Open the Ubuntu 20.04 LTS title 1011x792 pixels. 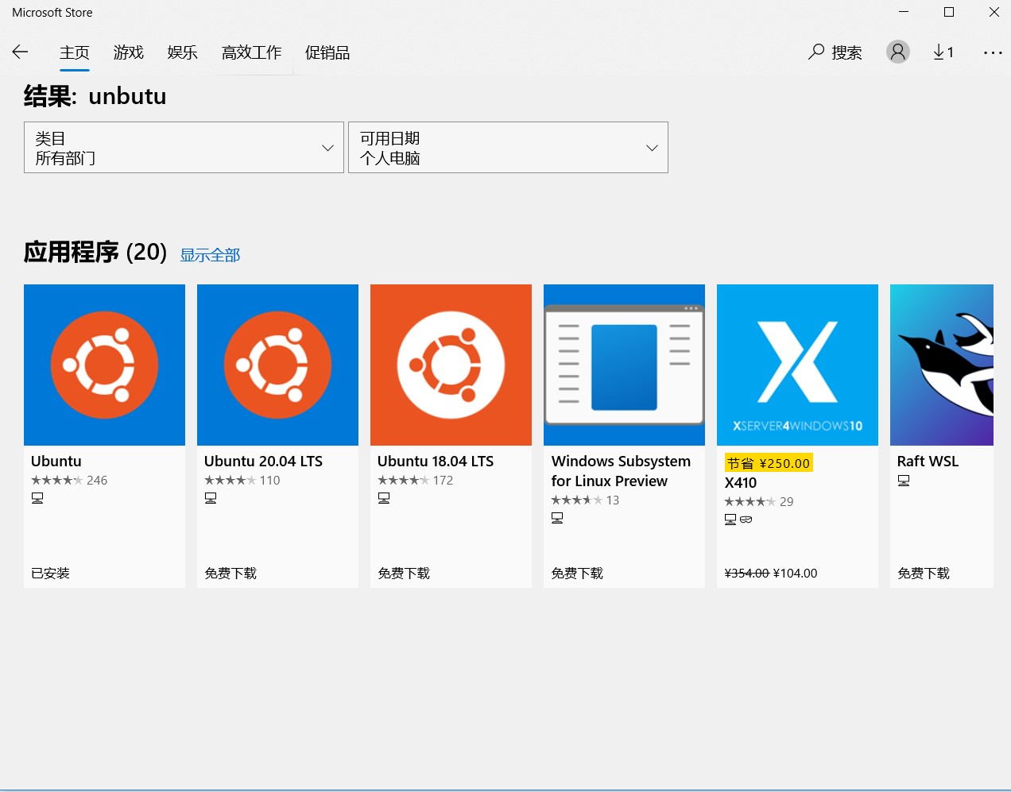(x=263, y=461)
